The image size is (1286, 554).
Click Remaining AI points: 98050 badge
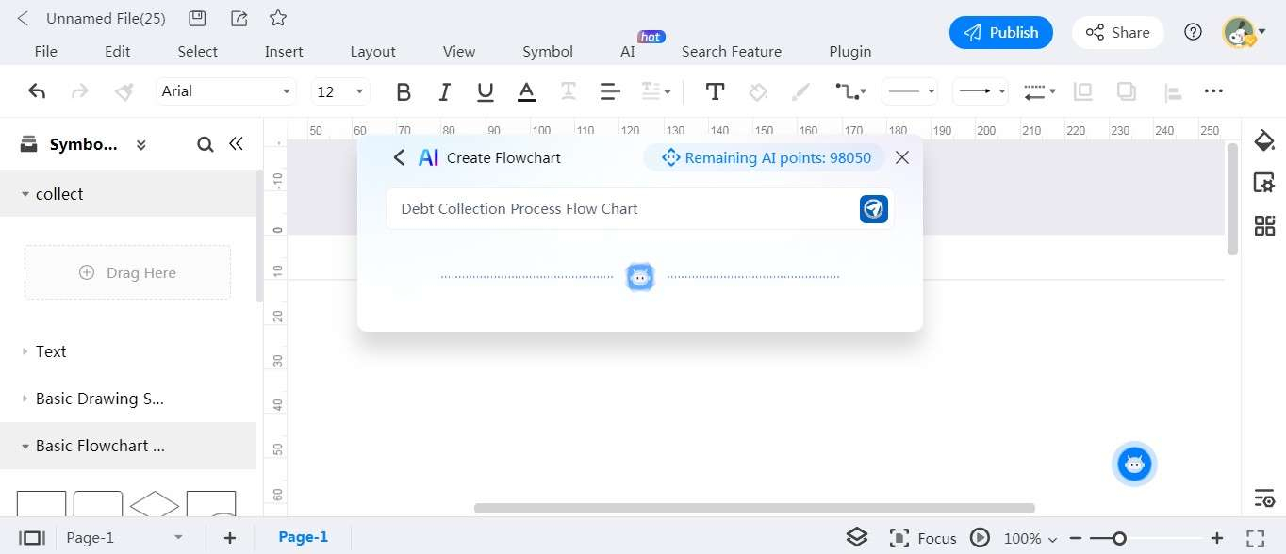(x=764, y=157)
